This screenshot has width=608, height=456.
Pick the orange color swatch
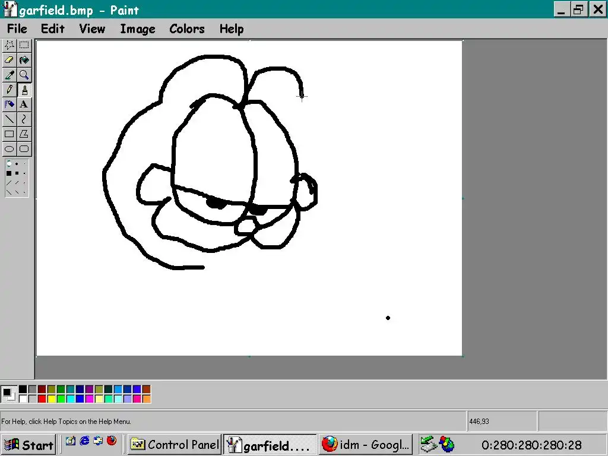click(147, 398)
